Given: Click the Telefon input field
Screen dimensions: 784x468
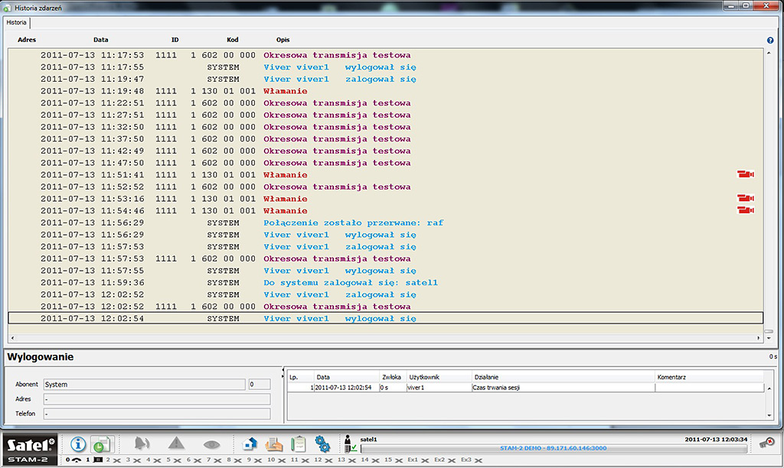Looking at the screenshot, I should tap(156, 414).
